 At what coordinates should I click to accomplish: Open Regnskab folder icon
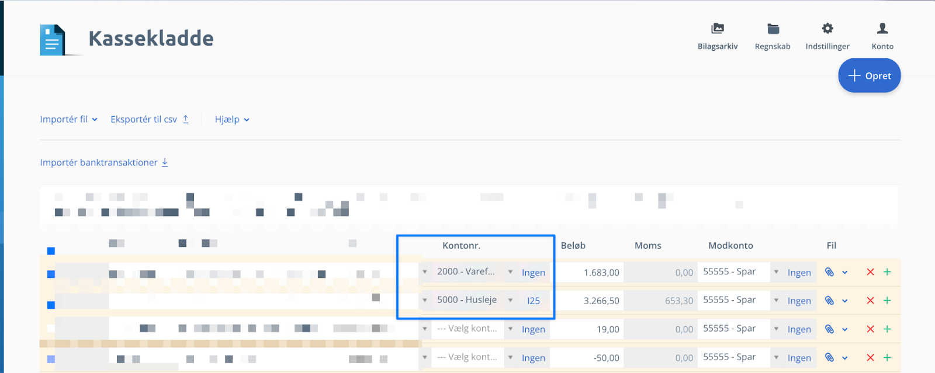point(773,29)
